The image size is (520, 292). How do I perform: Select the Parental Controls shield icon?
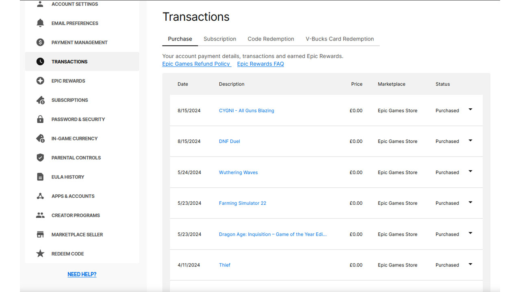40,157
